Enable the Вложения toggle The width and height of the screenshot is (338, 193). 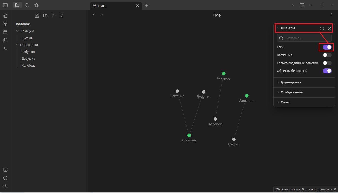pyautogui.click(x=327, y=55)
